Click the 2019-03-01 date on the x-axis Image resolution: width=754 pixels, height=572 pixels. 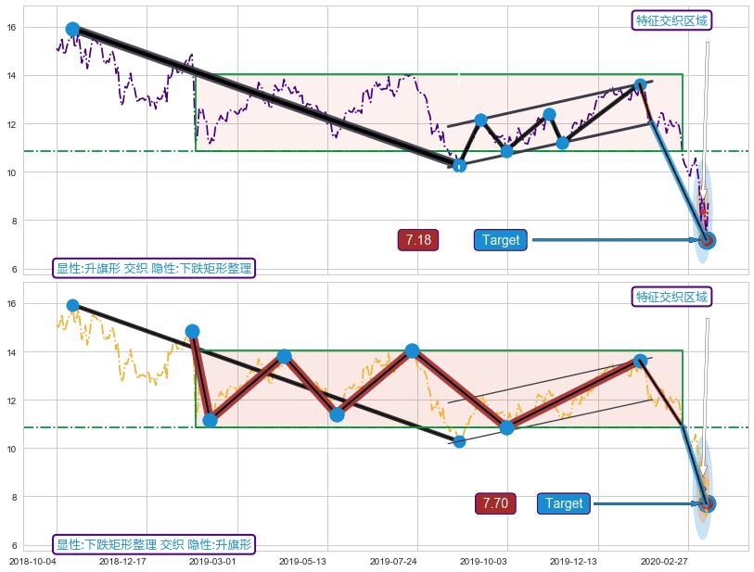tap(212, 561)
